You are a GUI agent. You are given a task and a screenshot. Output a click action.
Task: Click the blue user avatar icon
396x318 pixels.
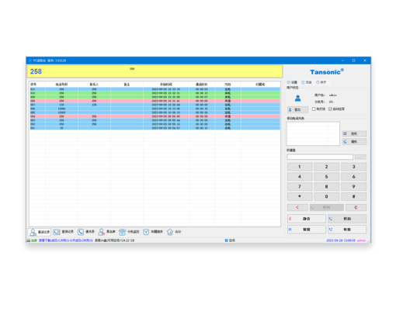298,99
